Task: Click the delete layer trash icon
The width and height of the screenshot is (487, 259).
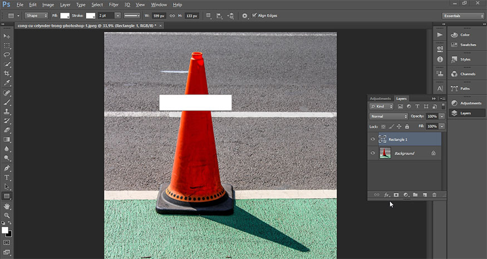Action: point(434,195)
